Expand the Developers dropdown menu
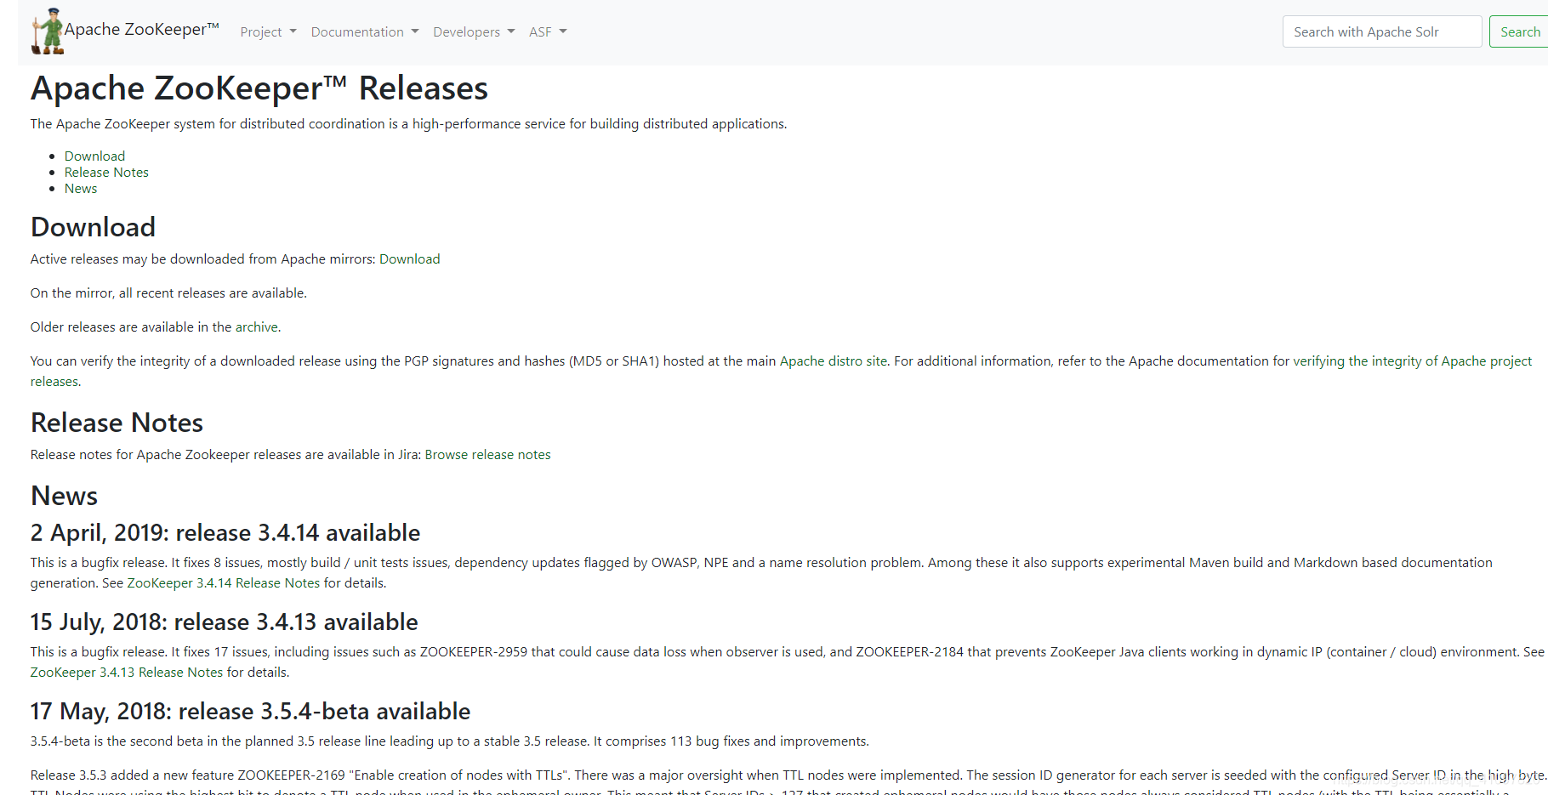The height and width of the screenshot is (795, 1548). (x=474, y=31)
